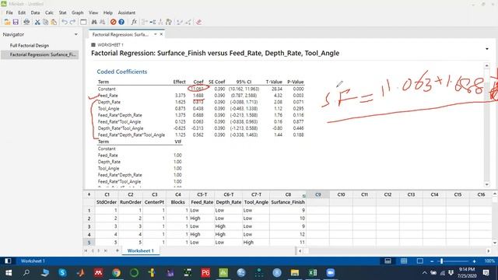Show worksheet grid view in status bar
The width and height of the screenshot is (498, 280).
(x=404, y=261)
